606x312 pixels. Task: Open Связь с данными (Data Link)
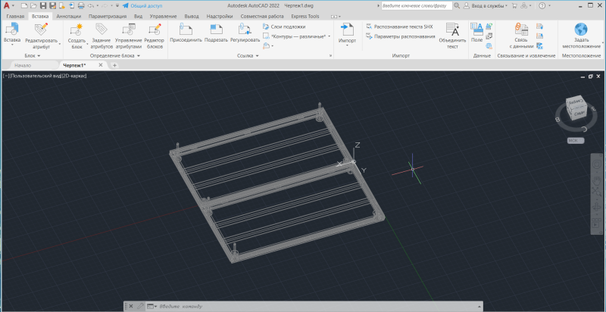(x=520, y=30)
